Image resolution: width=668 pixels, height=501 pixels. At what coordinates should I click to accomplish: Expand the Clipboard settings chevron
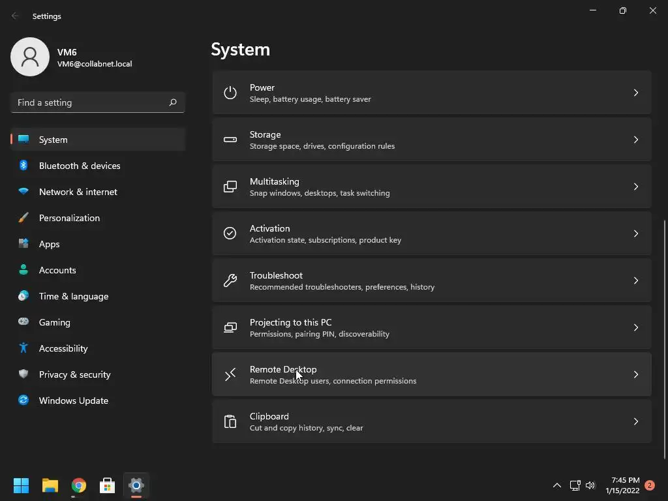click(635, 421)
